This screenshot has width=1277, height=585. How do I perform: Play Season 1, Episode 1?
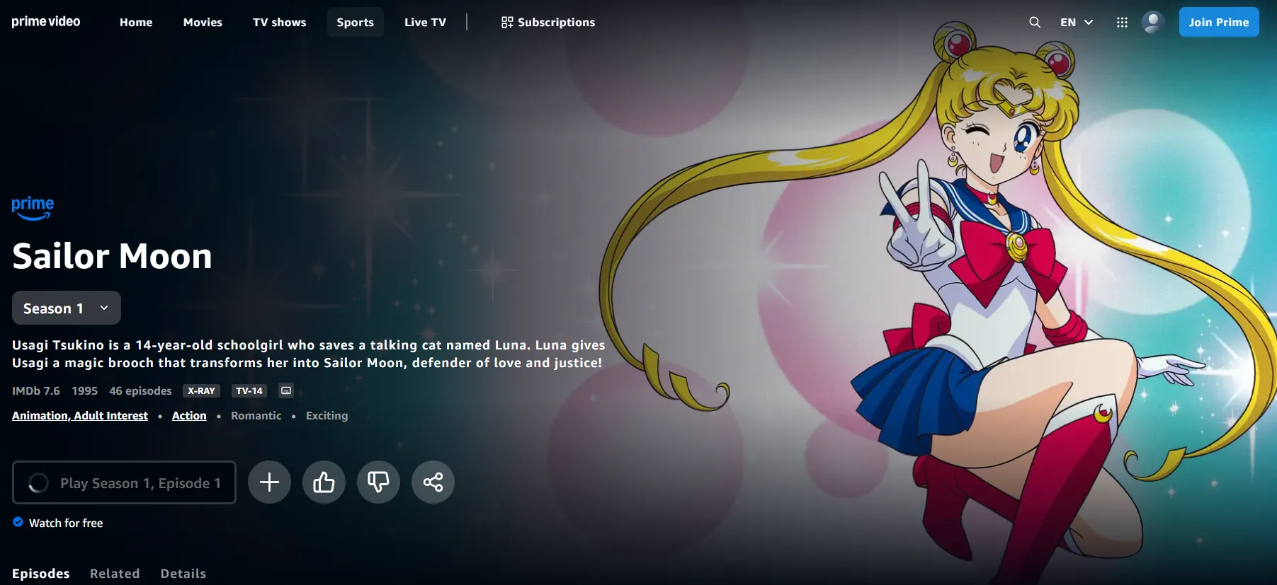(124, 482)
